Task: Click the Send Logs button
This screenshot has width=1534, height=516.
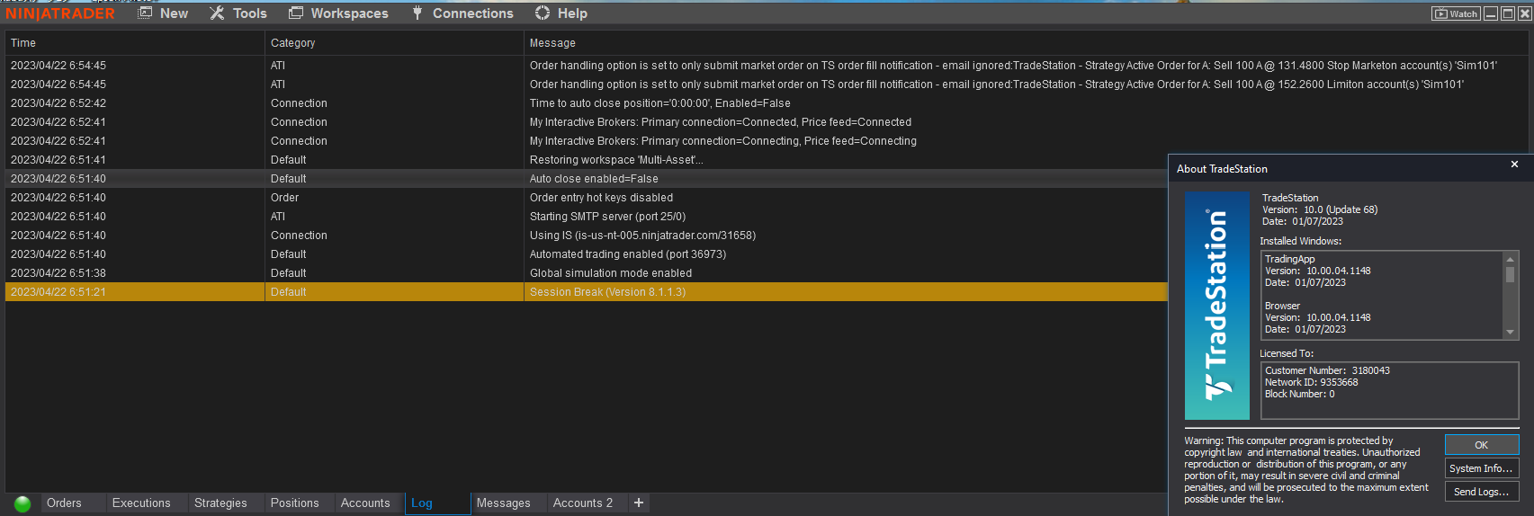Action: click(x=1481, y=492)
